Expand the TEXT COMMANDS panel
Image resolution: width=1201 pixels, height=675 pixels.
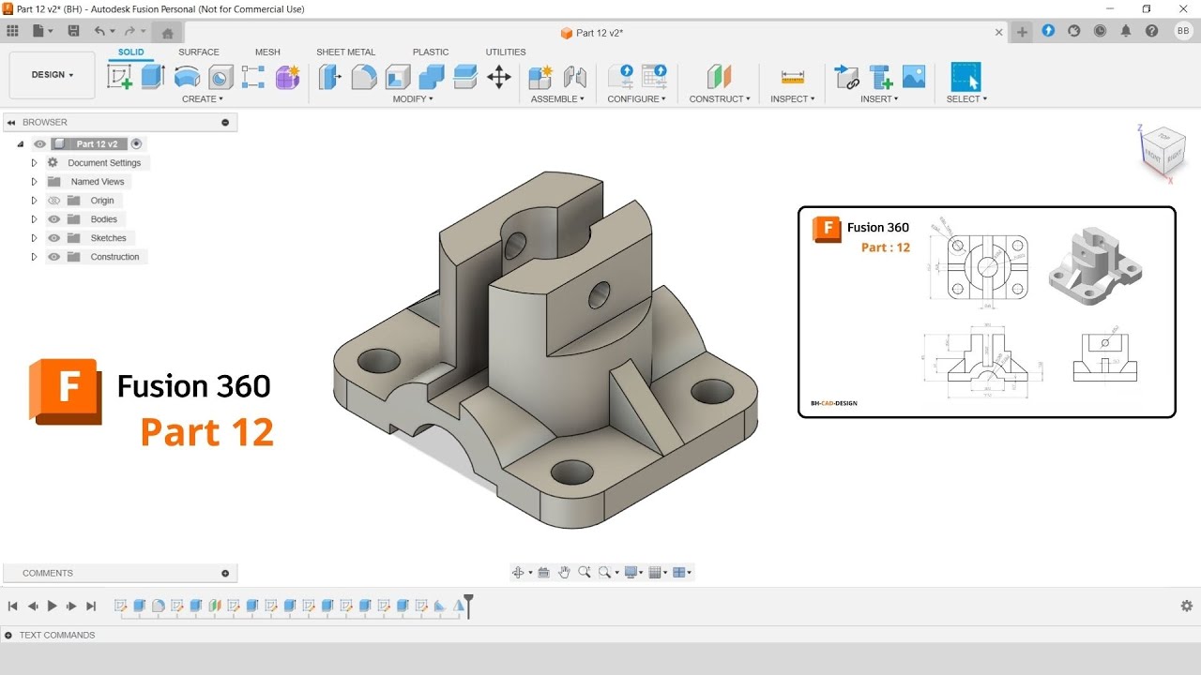(x=8, y=635)
